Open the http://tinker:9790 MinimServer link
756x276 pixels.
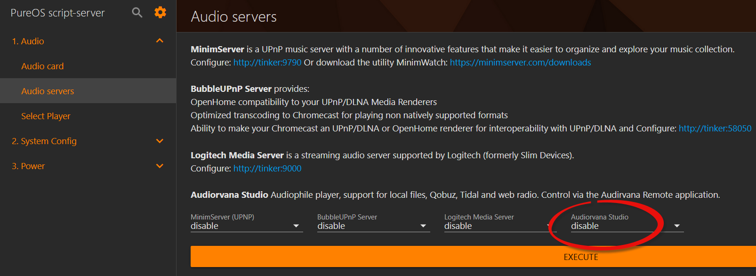267,62
